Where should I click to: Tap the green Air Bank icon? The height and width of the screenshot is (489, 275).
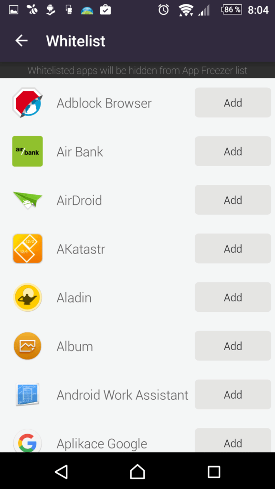coord(27,151)
